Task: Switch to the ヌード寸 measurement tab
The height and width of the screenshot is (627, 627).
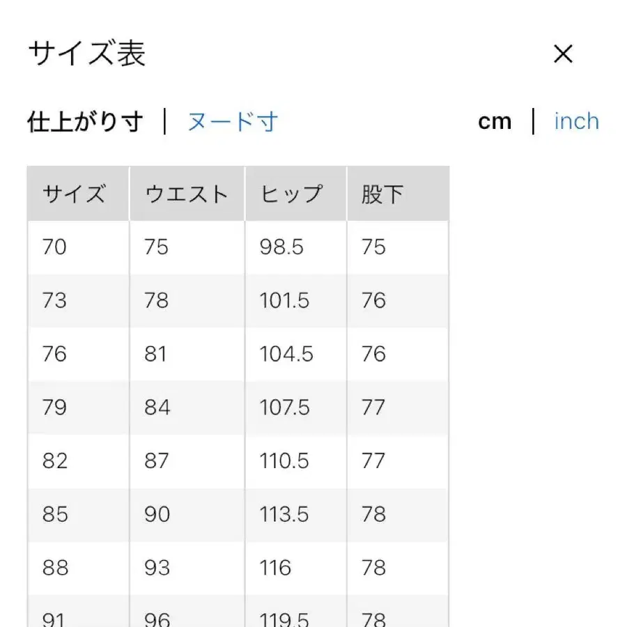Action: (231, 121)
